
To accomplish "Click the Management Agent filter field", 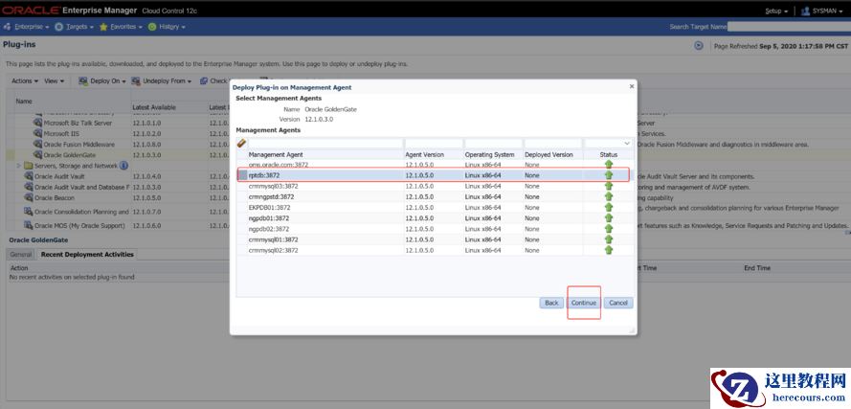I will [x=325, y=144].
